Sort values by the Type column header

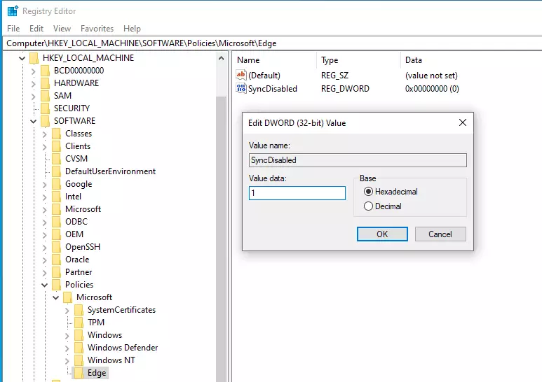coord(358,60)
